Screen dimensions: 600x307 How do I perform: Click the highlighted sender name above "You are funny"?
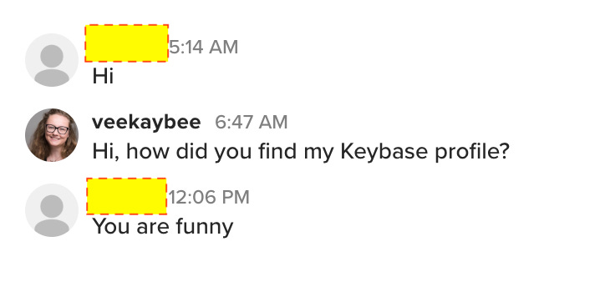coord(127,196)
